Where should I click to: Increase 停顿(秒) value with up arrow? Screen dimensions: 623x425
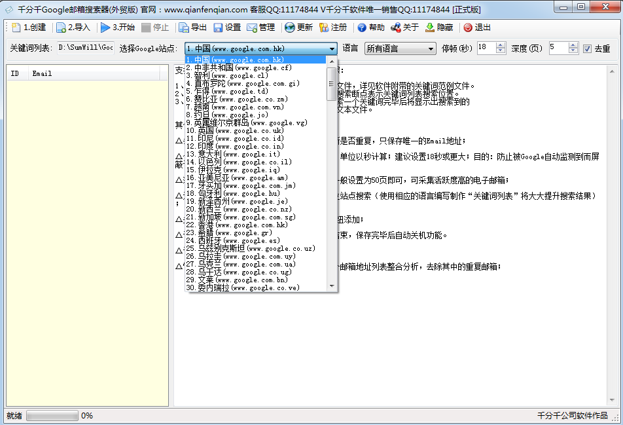[x=501, y=45]
